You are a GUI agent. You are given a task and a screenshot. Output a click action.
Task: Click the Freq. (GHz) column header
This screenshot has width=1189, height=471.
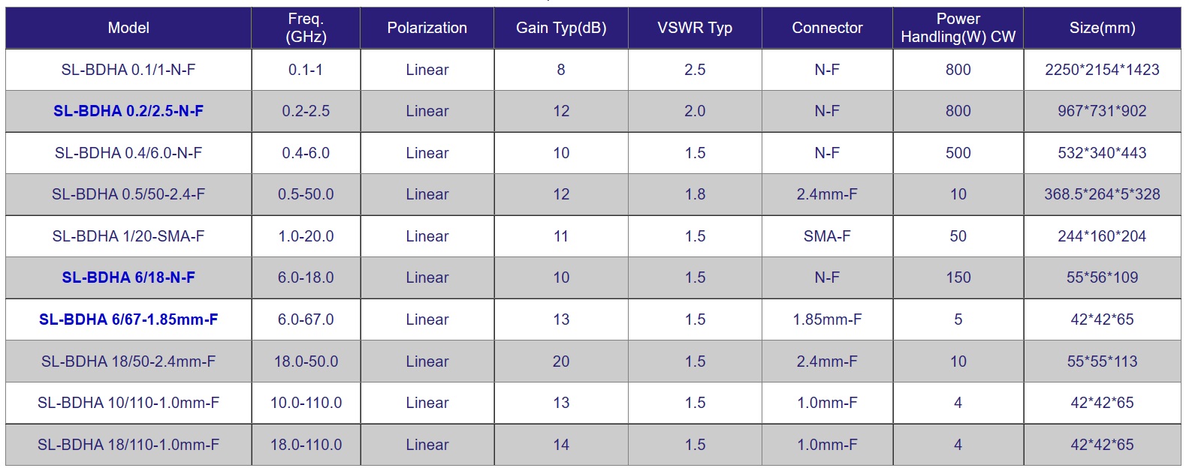pos(306,28)
